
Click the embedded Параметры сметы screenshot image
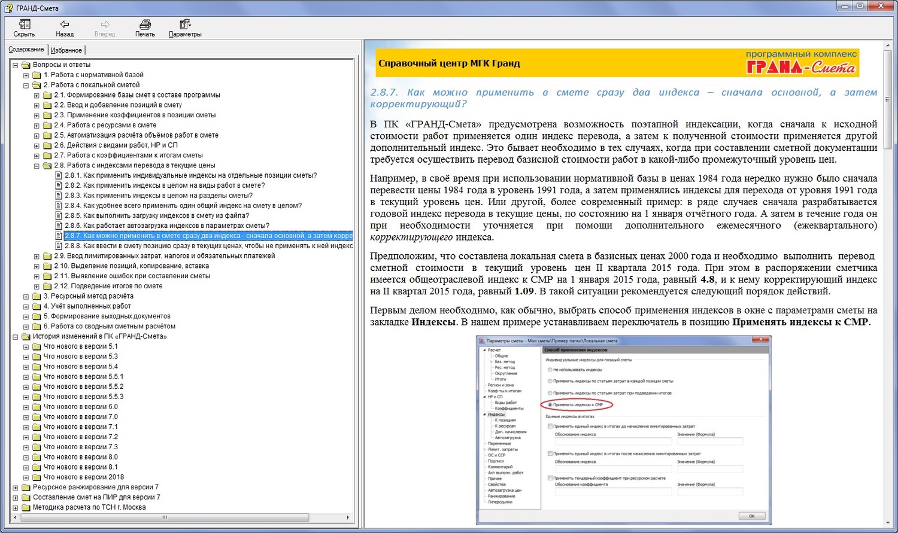click(623, 430)
